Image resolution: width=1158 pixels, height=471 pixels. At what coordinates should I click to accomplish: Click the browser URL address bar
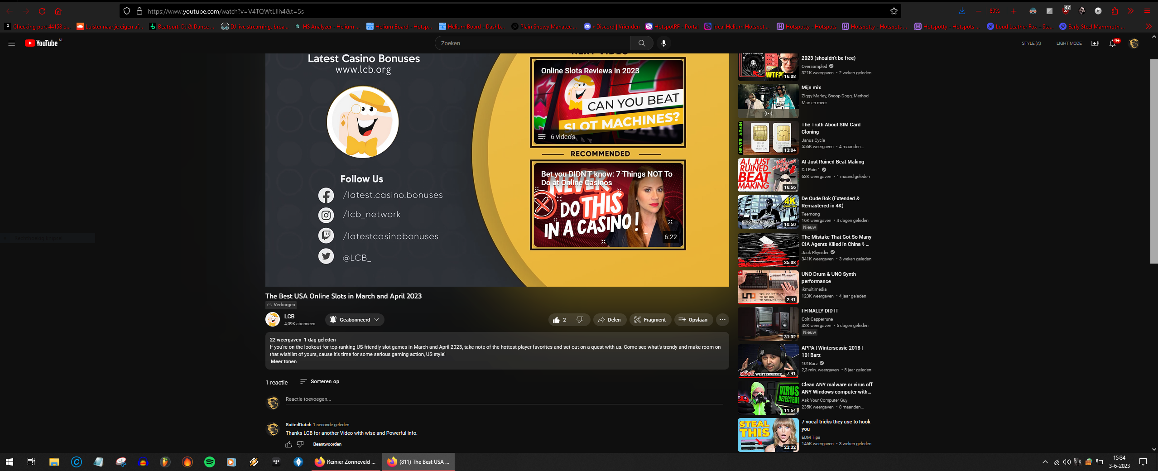[509, 11]
